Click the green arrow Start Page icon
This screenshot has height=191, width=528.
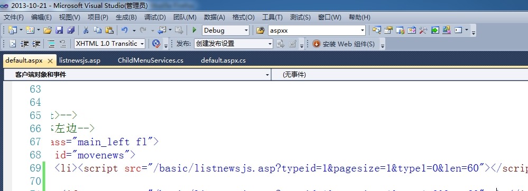coord(435,30)
